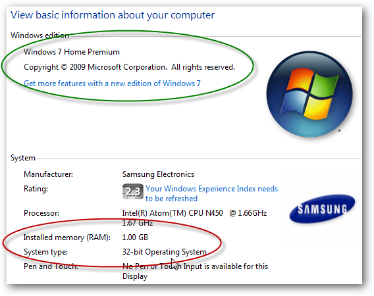
Task: Open 'Get more features with a new edition' link
Action: coord(112,84)
